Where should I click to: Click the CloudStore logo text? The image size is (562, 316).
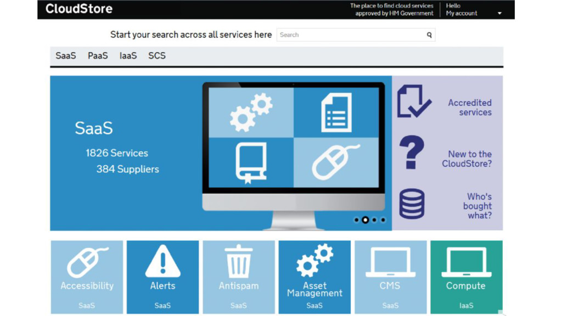[x=79, y=9]
